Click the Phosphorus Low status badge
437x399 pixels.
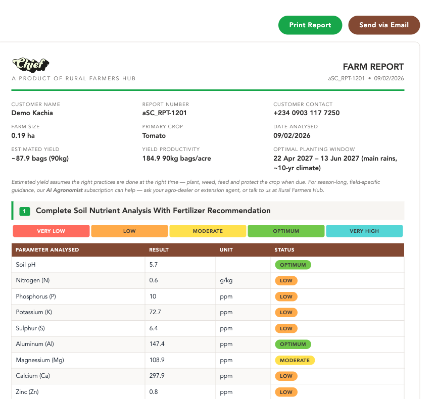[x=286, y=297]
